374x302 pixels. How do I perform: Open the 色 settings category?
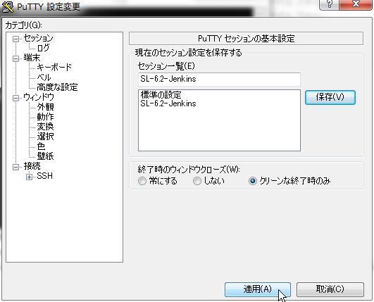[x=41, y=146]
